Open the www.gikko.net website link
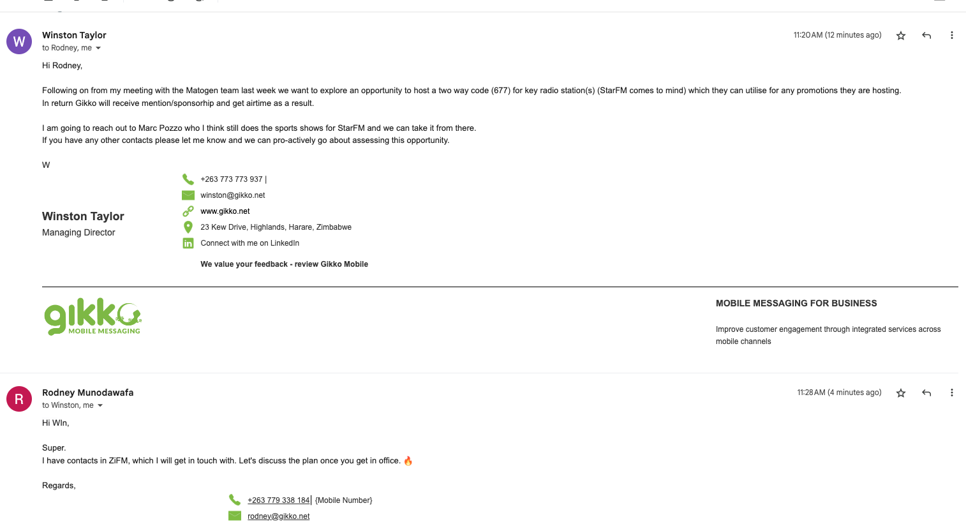Screen dimensions: 966x524 click(225, 211)
